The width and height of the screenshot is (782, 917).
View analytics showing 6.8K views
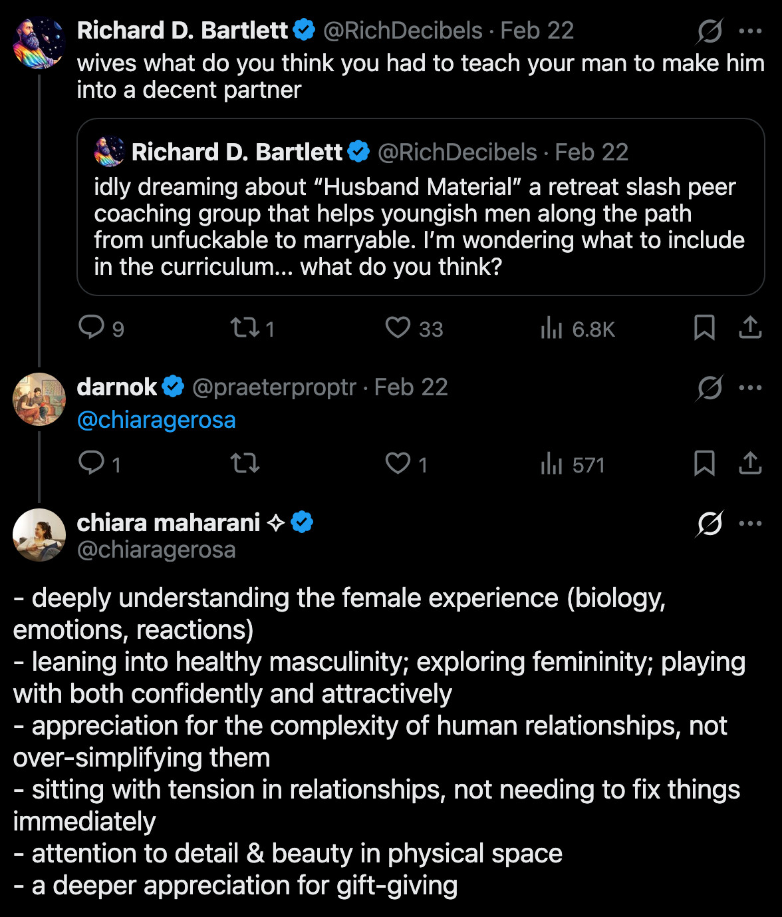[x=552, y=328]
